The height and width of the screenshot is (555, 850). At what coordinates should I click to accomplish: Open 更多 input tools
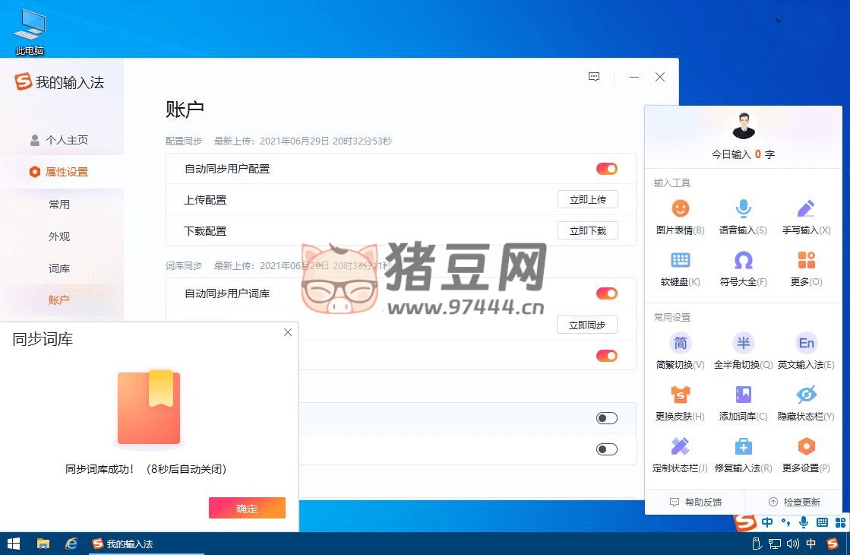pos(806,268)
